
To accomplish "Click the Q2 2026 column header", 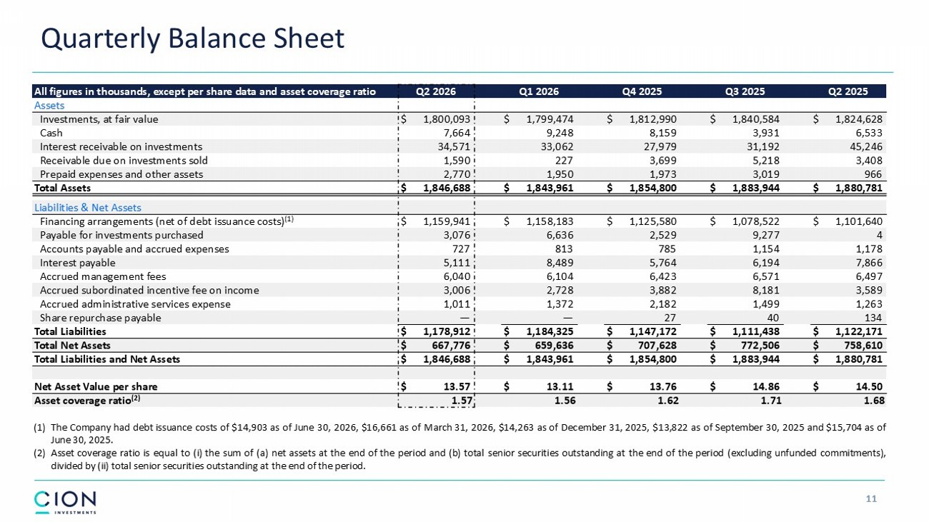I will click(x=435, y=91).
